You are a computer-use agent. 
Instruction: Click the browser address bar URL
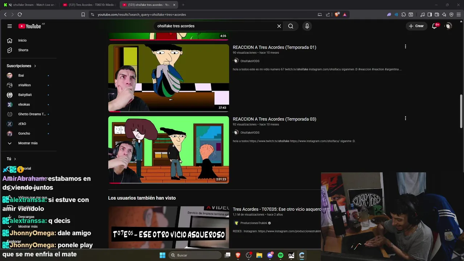point(142,14)
